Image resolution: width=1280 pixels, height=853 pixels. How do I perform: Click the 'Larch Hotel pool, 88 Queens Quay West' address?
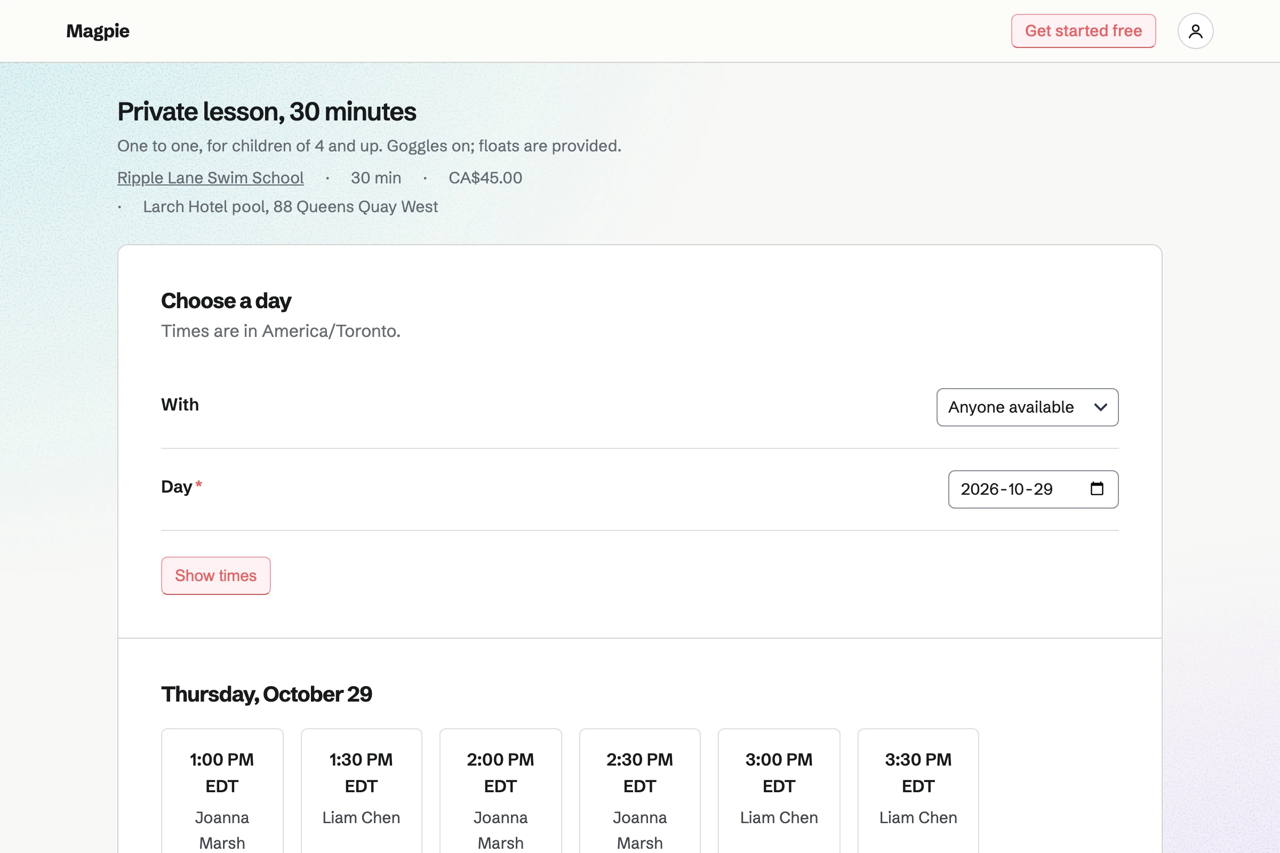pyautogui.click(x=290, y=207)
